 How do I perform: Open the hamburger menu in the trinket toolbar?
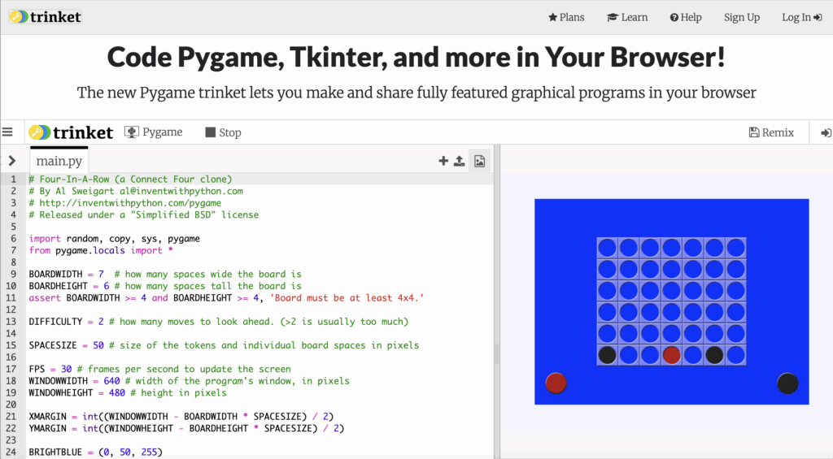(8, 132)
